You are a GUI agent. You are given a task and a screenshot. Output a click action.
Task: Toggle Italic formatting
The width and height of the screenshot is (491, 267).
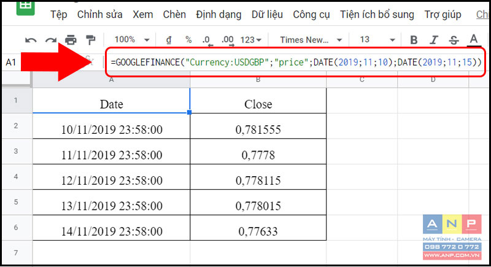[434, 40]
